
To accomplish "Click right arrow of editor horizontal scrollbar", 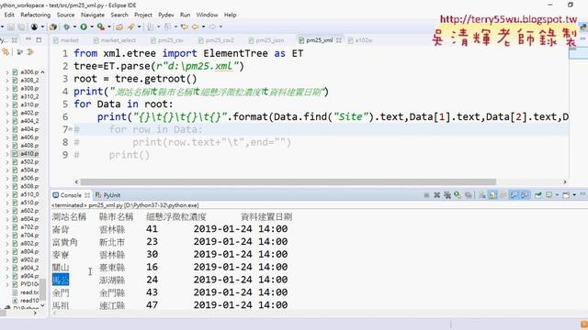I will coord(565,181).
